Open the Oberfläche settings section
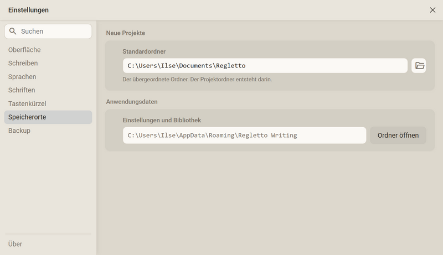 [48, 50]
